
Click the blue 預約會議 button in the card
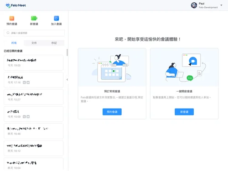click(x=112, y=112)
